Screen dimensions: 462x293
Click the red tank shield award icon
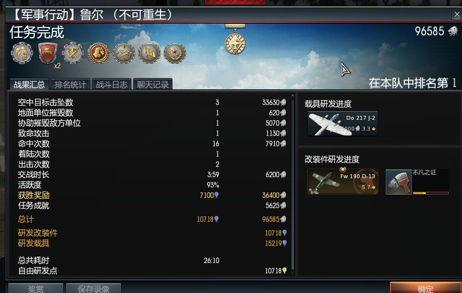(x=48, y=53)
